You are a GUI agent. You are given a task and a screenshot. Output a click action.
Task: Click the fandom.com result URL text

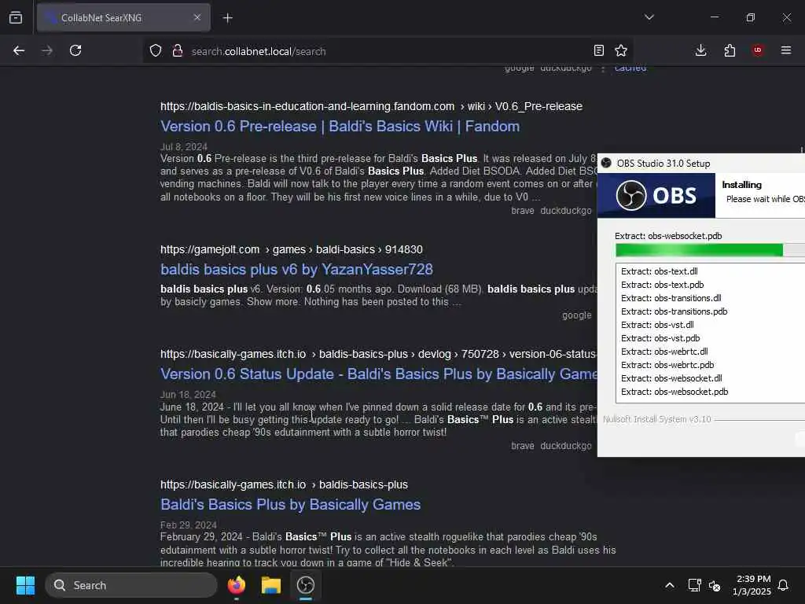(371, 106)
